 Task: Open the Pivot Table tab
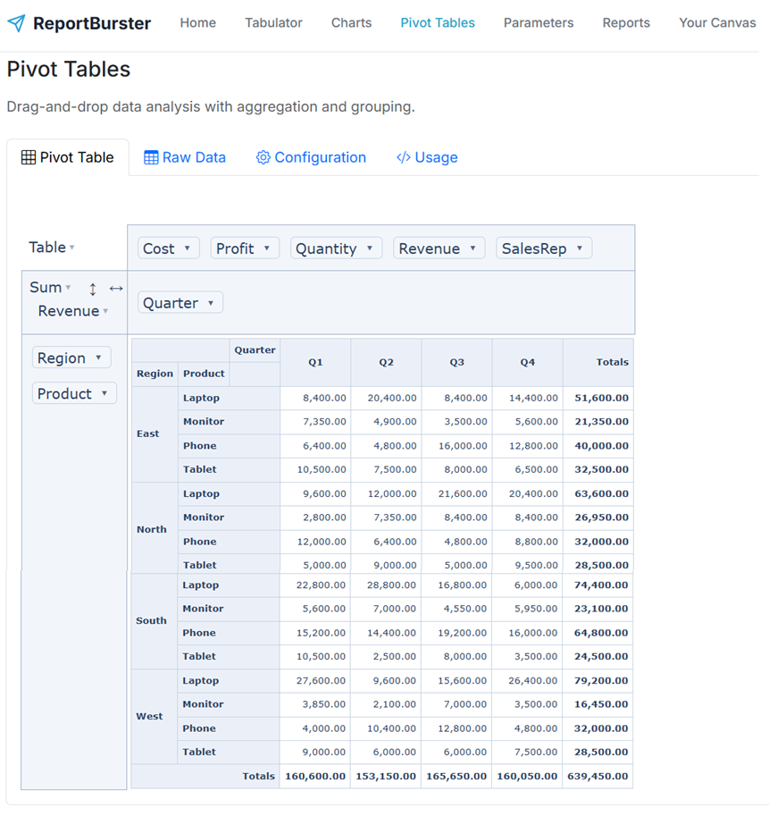click(68, 157)
